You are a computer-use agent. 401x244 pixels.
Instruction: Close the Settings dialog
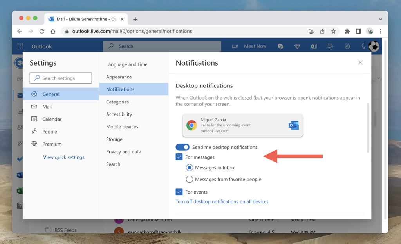click(360, 62)
